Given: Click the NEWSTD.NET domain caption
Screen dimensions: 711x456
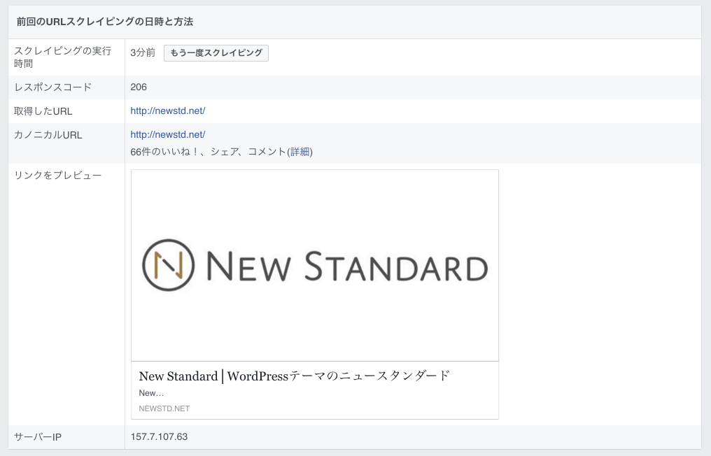Looking at the screenshot, I should coord(164,408).
